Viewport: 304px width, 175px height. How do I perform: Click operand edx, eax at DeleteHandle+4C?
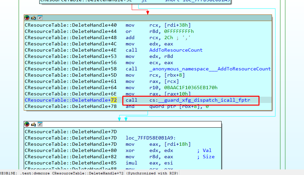click(x=161, y=44)
